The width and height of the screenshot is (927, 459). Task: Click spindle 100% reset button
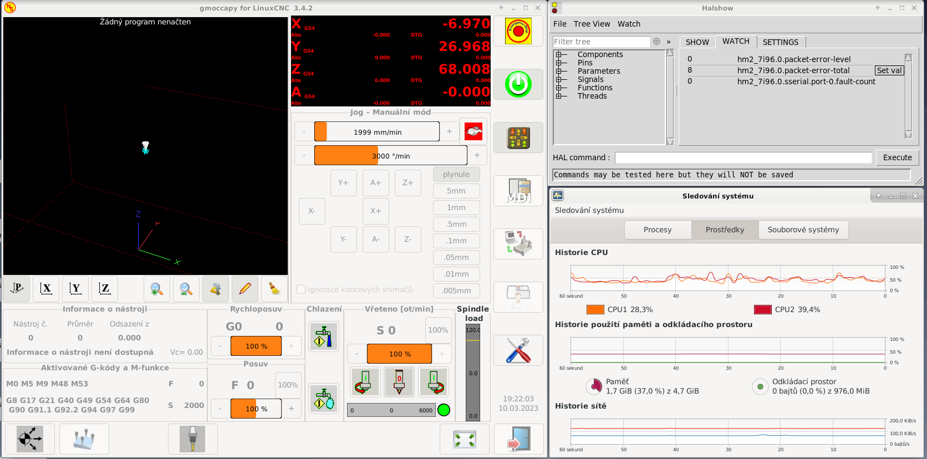point(438,330)
